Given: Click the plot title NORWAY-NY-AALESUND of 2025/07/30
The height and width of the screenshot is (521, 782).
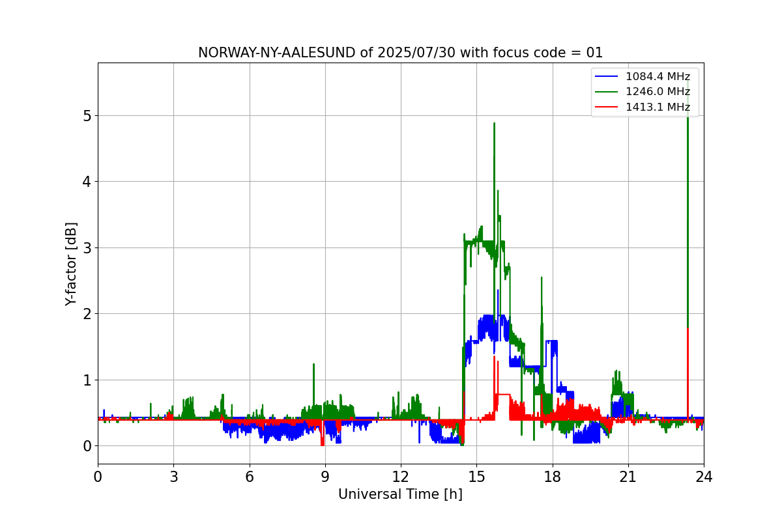Looking at the screenshot, I should (x=400, y=53).
